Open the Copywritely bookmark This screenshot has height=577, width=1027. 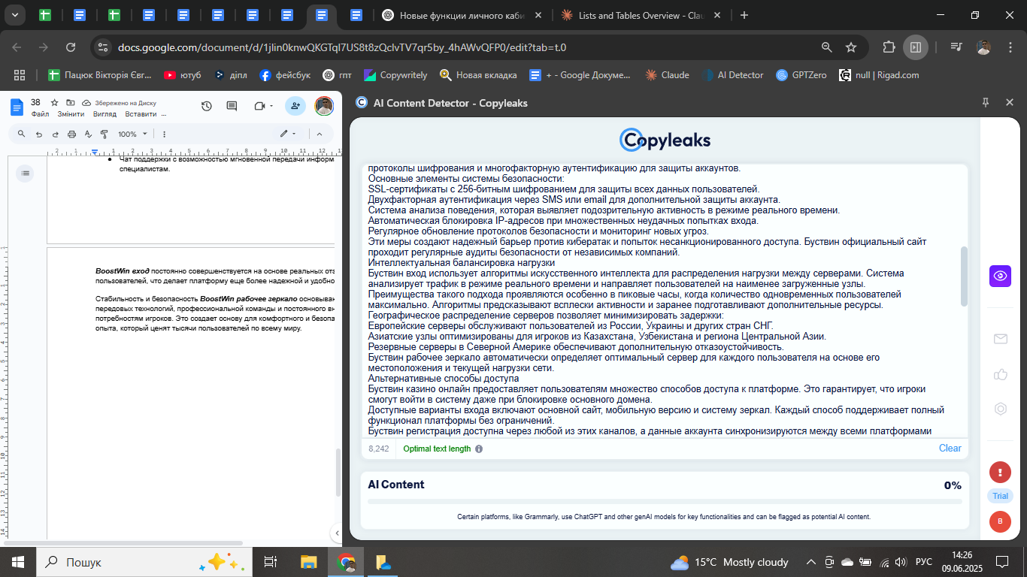point(395,75)
